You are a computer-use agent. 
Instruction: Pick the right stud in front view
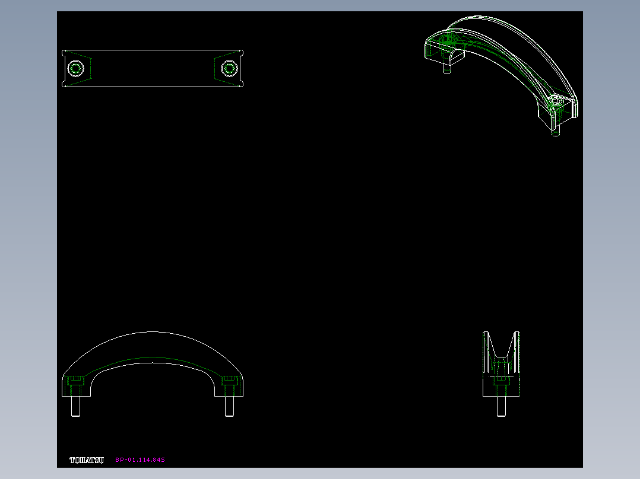coord(229,406)
